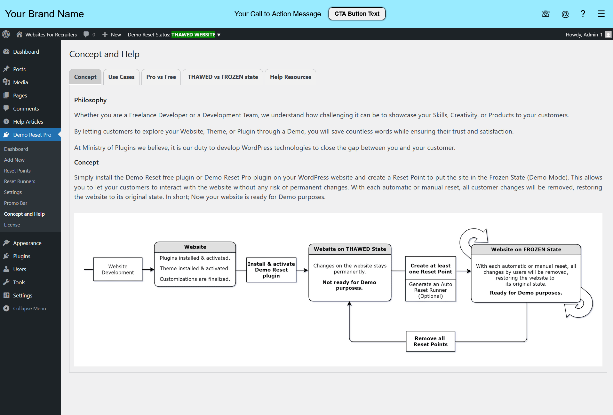Open the Plugins menu item

click(x=22, y=256)
